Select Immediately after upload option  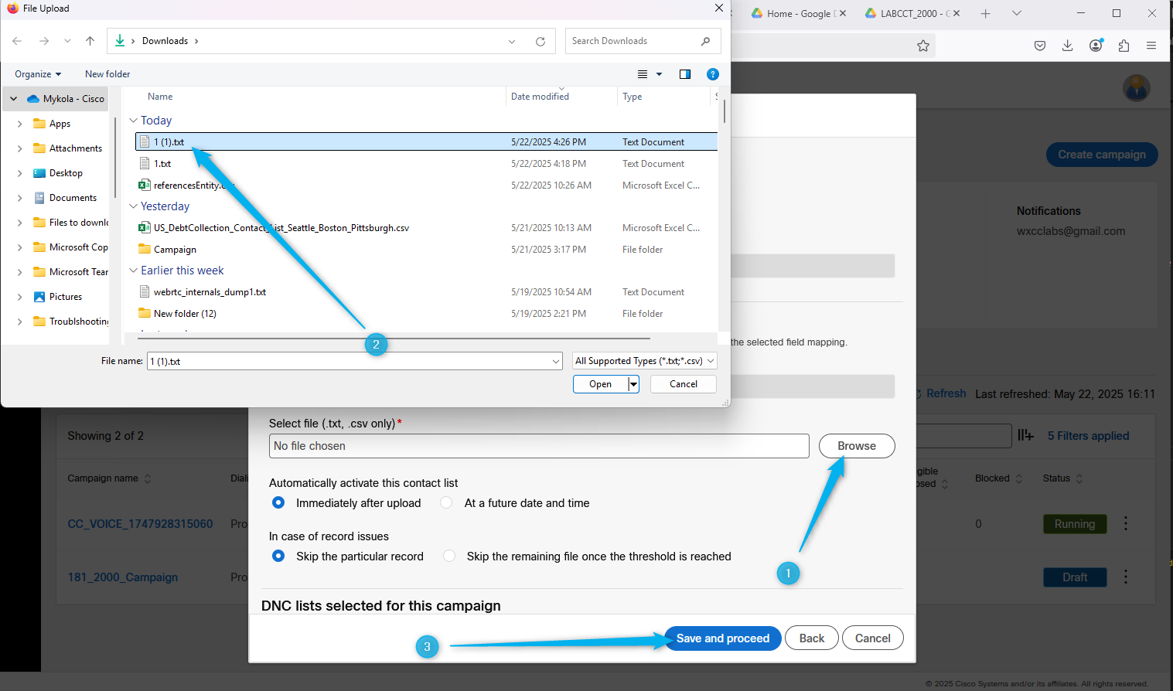(x=278, y=503)
